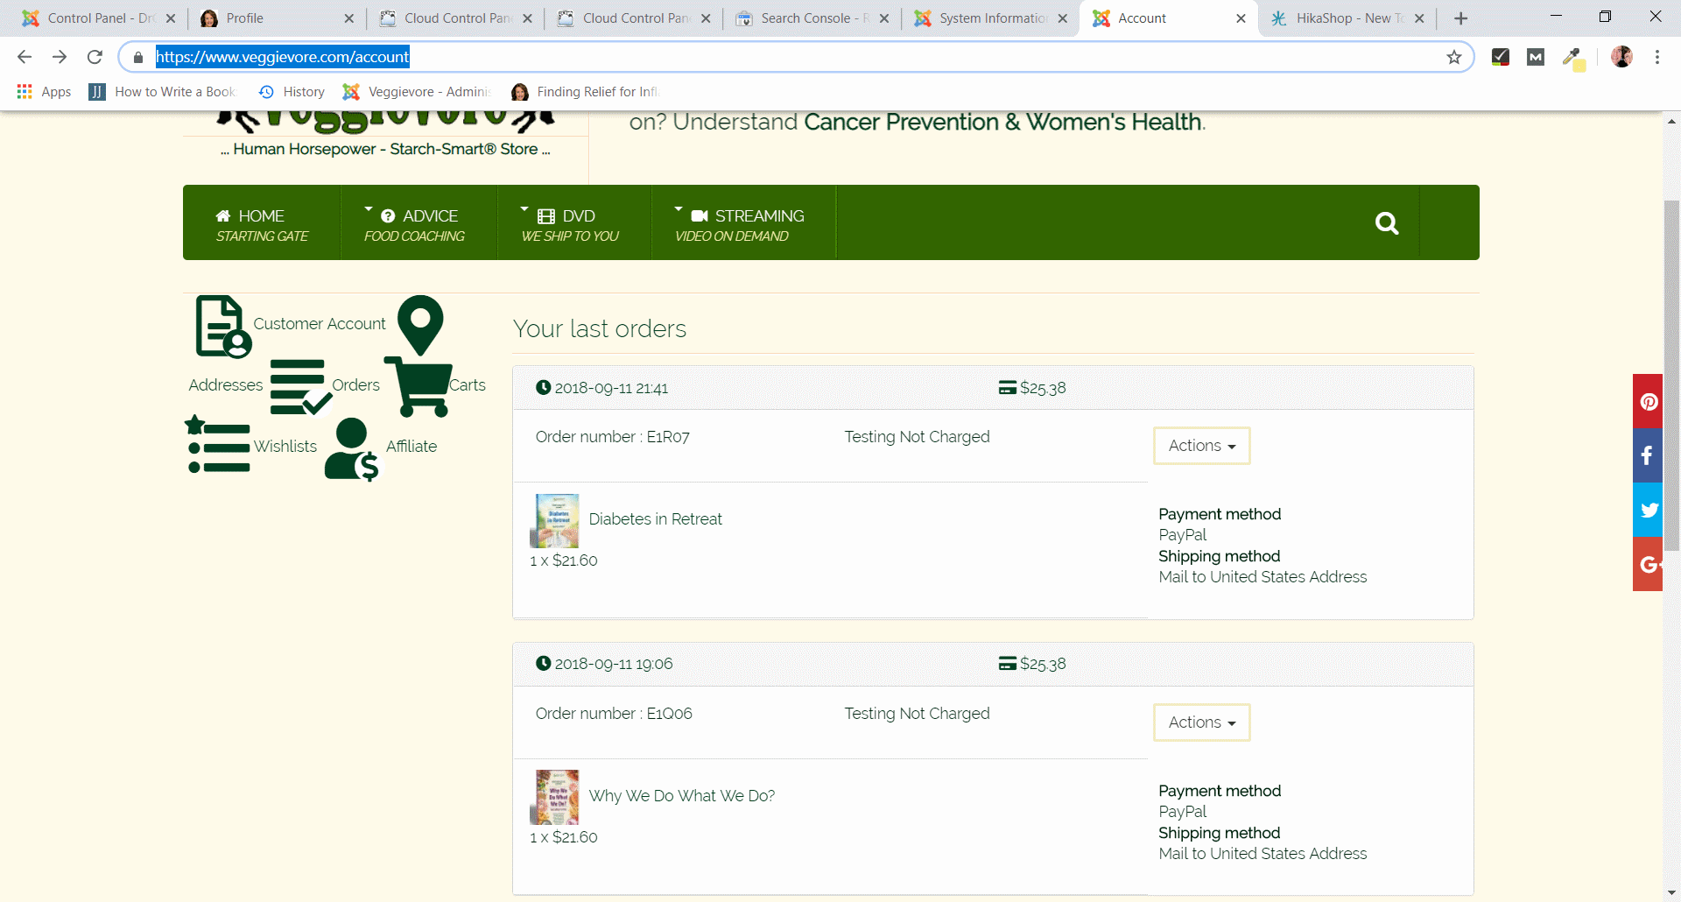Click the Customer Account document icon
Image resolution: width=1681 pixels, height=902 pixels.
click(222, 326)
